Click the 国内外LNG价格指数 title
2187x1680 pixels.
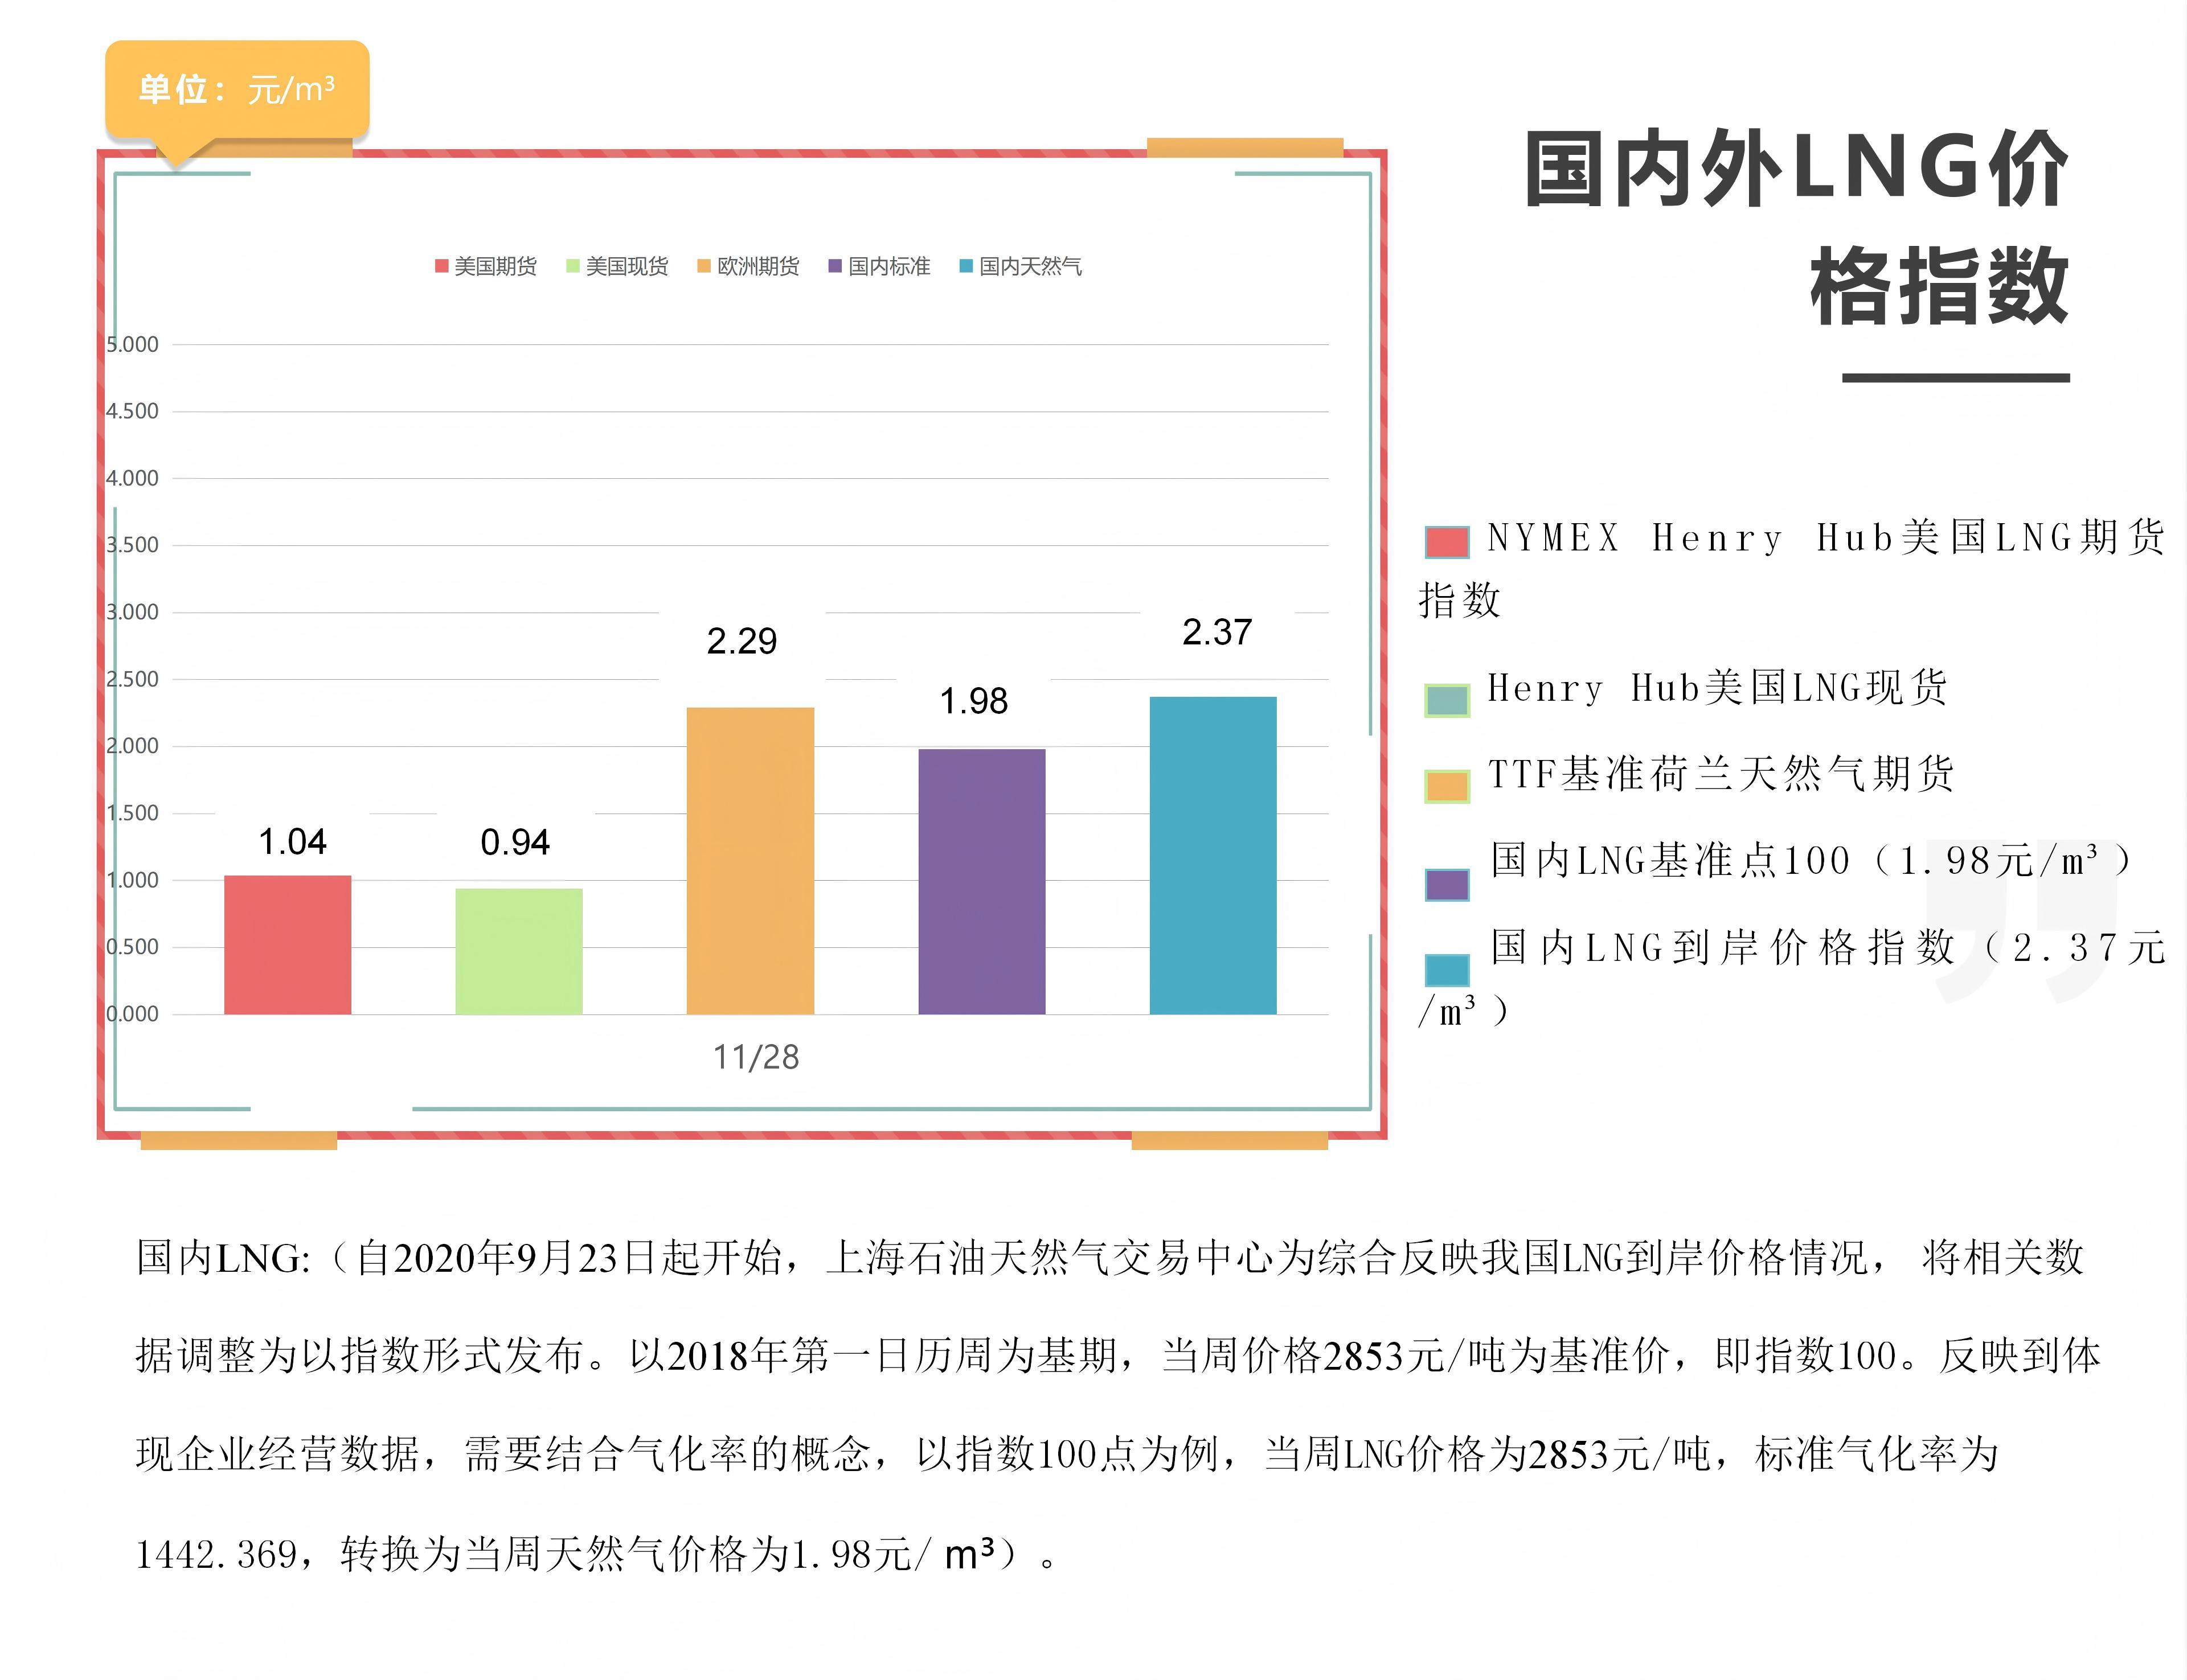1796,228
